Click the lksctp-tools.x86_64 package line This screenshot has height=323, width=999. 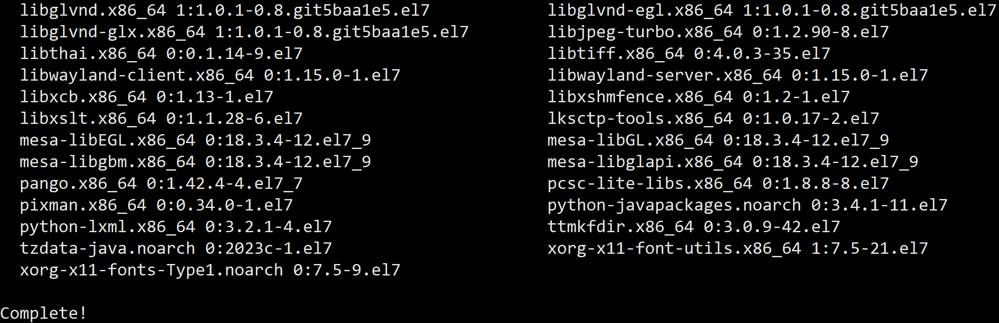[x=713, y=119]
